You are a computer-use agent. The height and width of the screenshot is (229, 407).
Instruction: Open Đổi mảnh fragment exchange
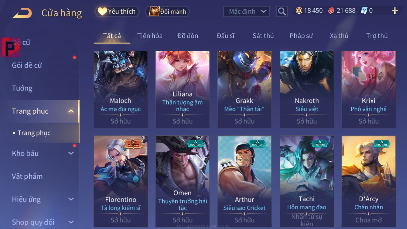pos(167,11)
